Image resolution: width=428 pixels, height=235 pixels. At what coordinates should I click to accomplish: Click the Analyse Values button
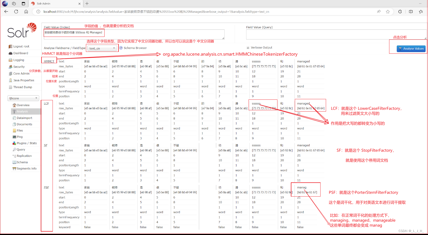pyautogui.click(x=411, y=49)
